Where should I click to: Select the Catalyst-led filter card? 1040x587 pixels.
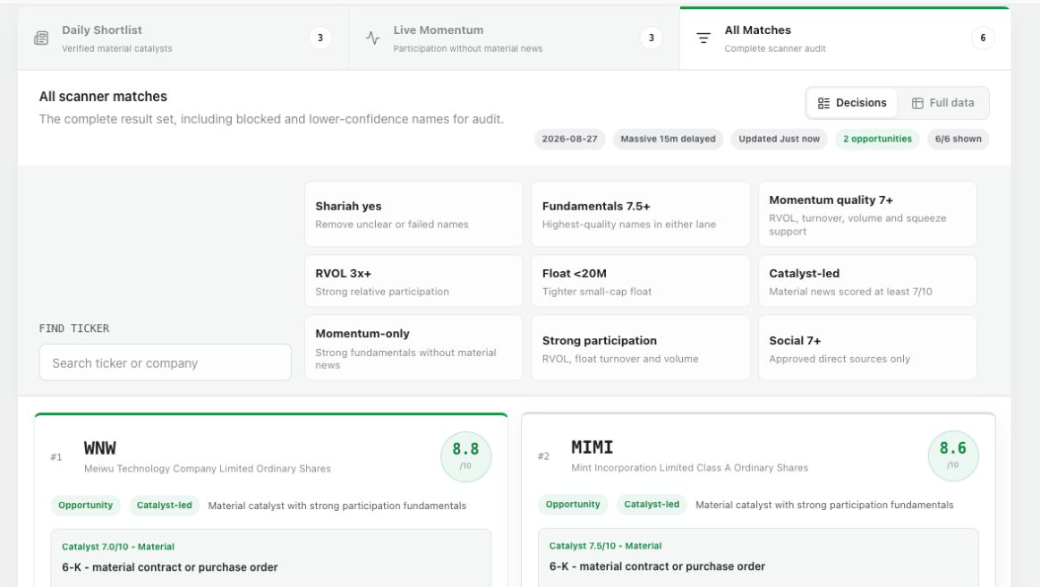pos(867,281)
